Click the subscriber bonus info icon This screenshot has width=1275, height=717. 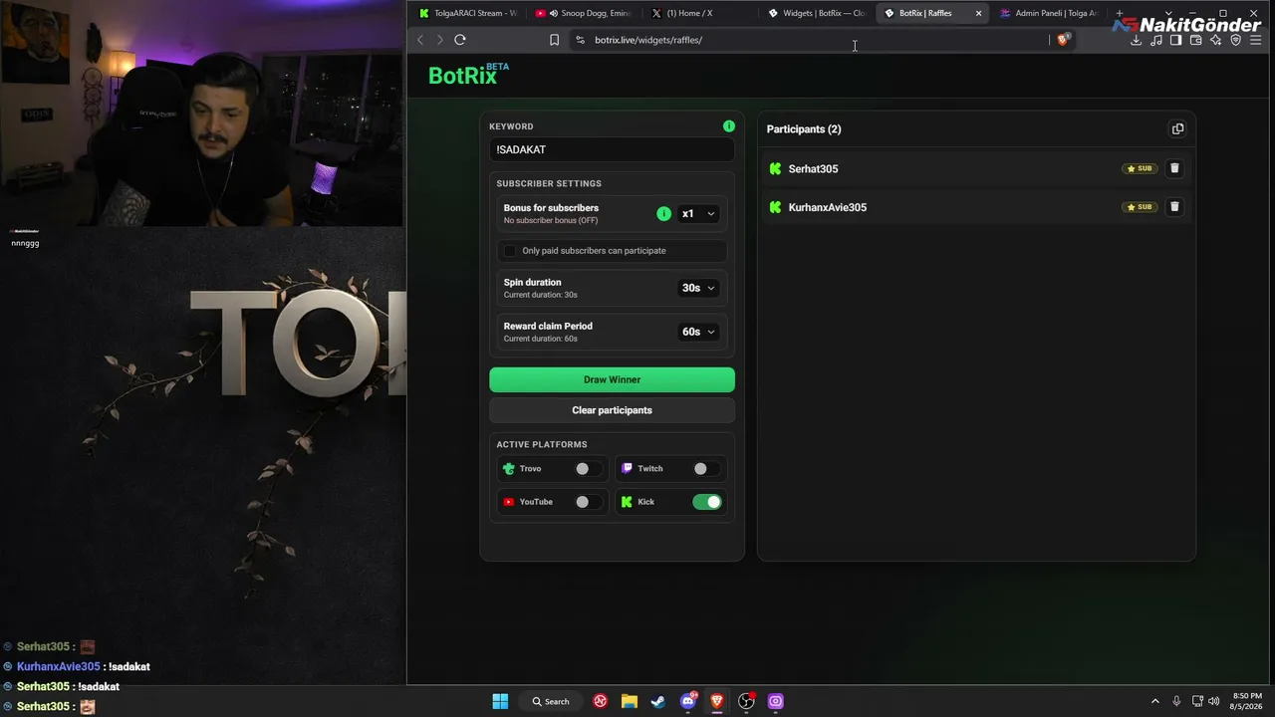[664, 214]
